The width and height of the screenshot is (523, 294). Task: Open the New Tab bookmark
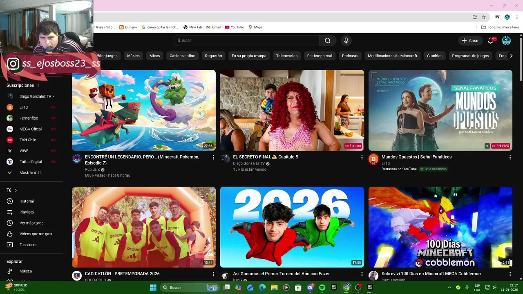click(192, 27)
